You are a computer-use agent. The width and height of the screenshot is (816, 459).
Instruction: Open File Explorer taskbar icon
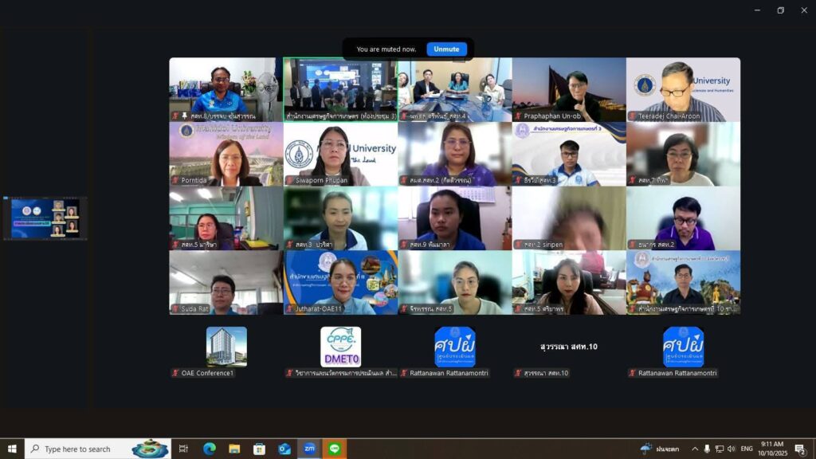(234, 449)
